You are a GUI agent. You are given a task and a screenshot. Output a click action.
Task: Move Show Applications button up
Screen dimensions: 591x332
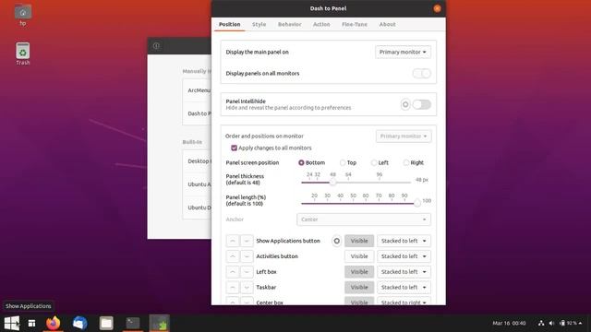tap(233, 241)
